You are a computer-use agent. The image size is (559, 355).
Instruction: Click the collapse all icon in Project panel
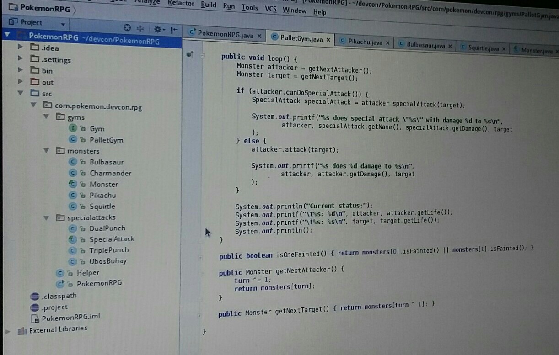140,28
